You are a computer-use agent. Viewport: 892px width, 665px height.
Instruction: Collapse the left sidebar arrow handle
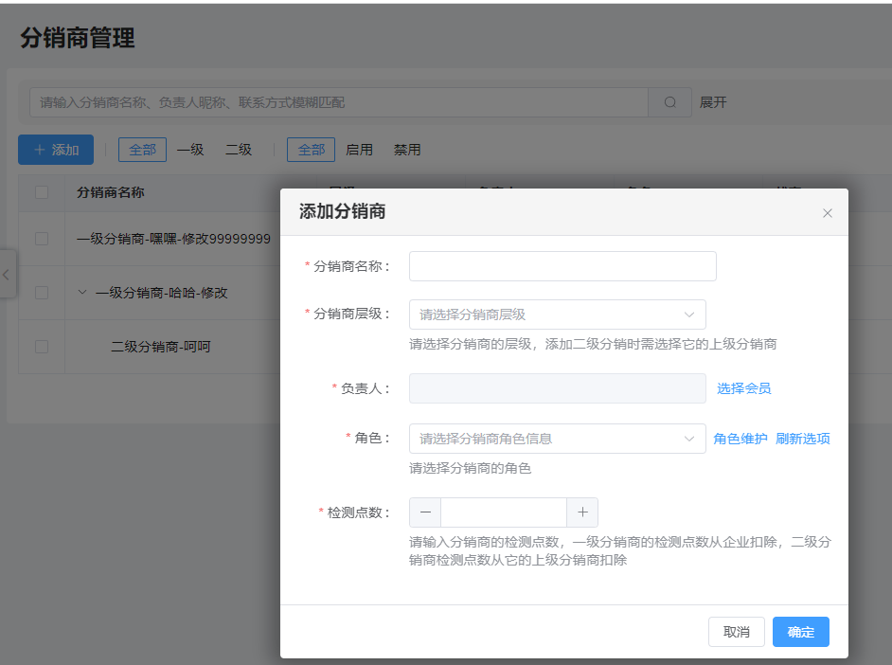click(7, 275)
